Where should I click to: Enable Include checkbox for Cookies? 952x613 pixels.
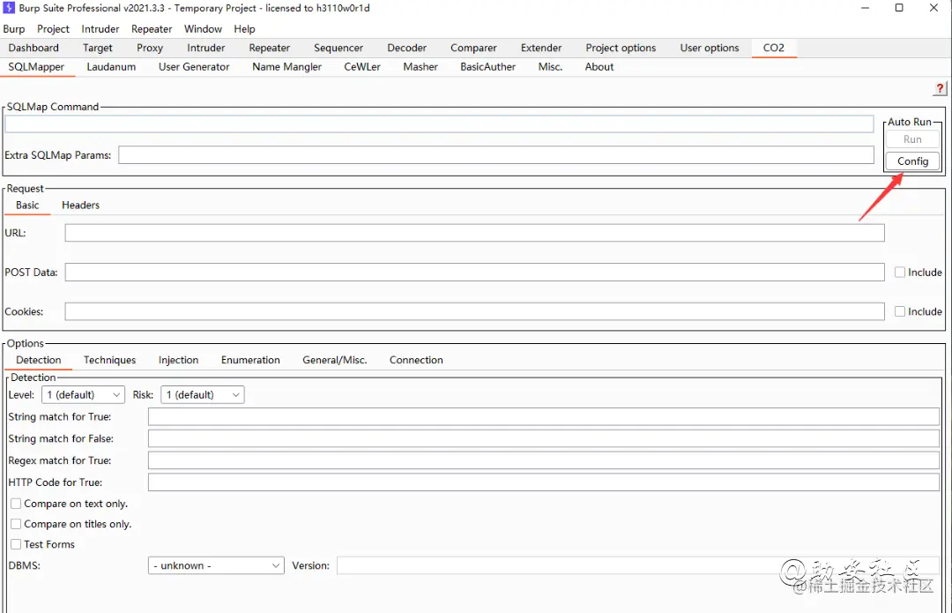click(900, 311)
